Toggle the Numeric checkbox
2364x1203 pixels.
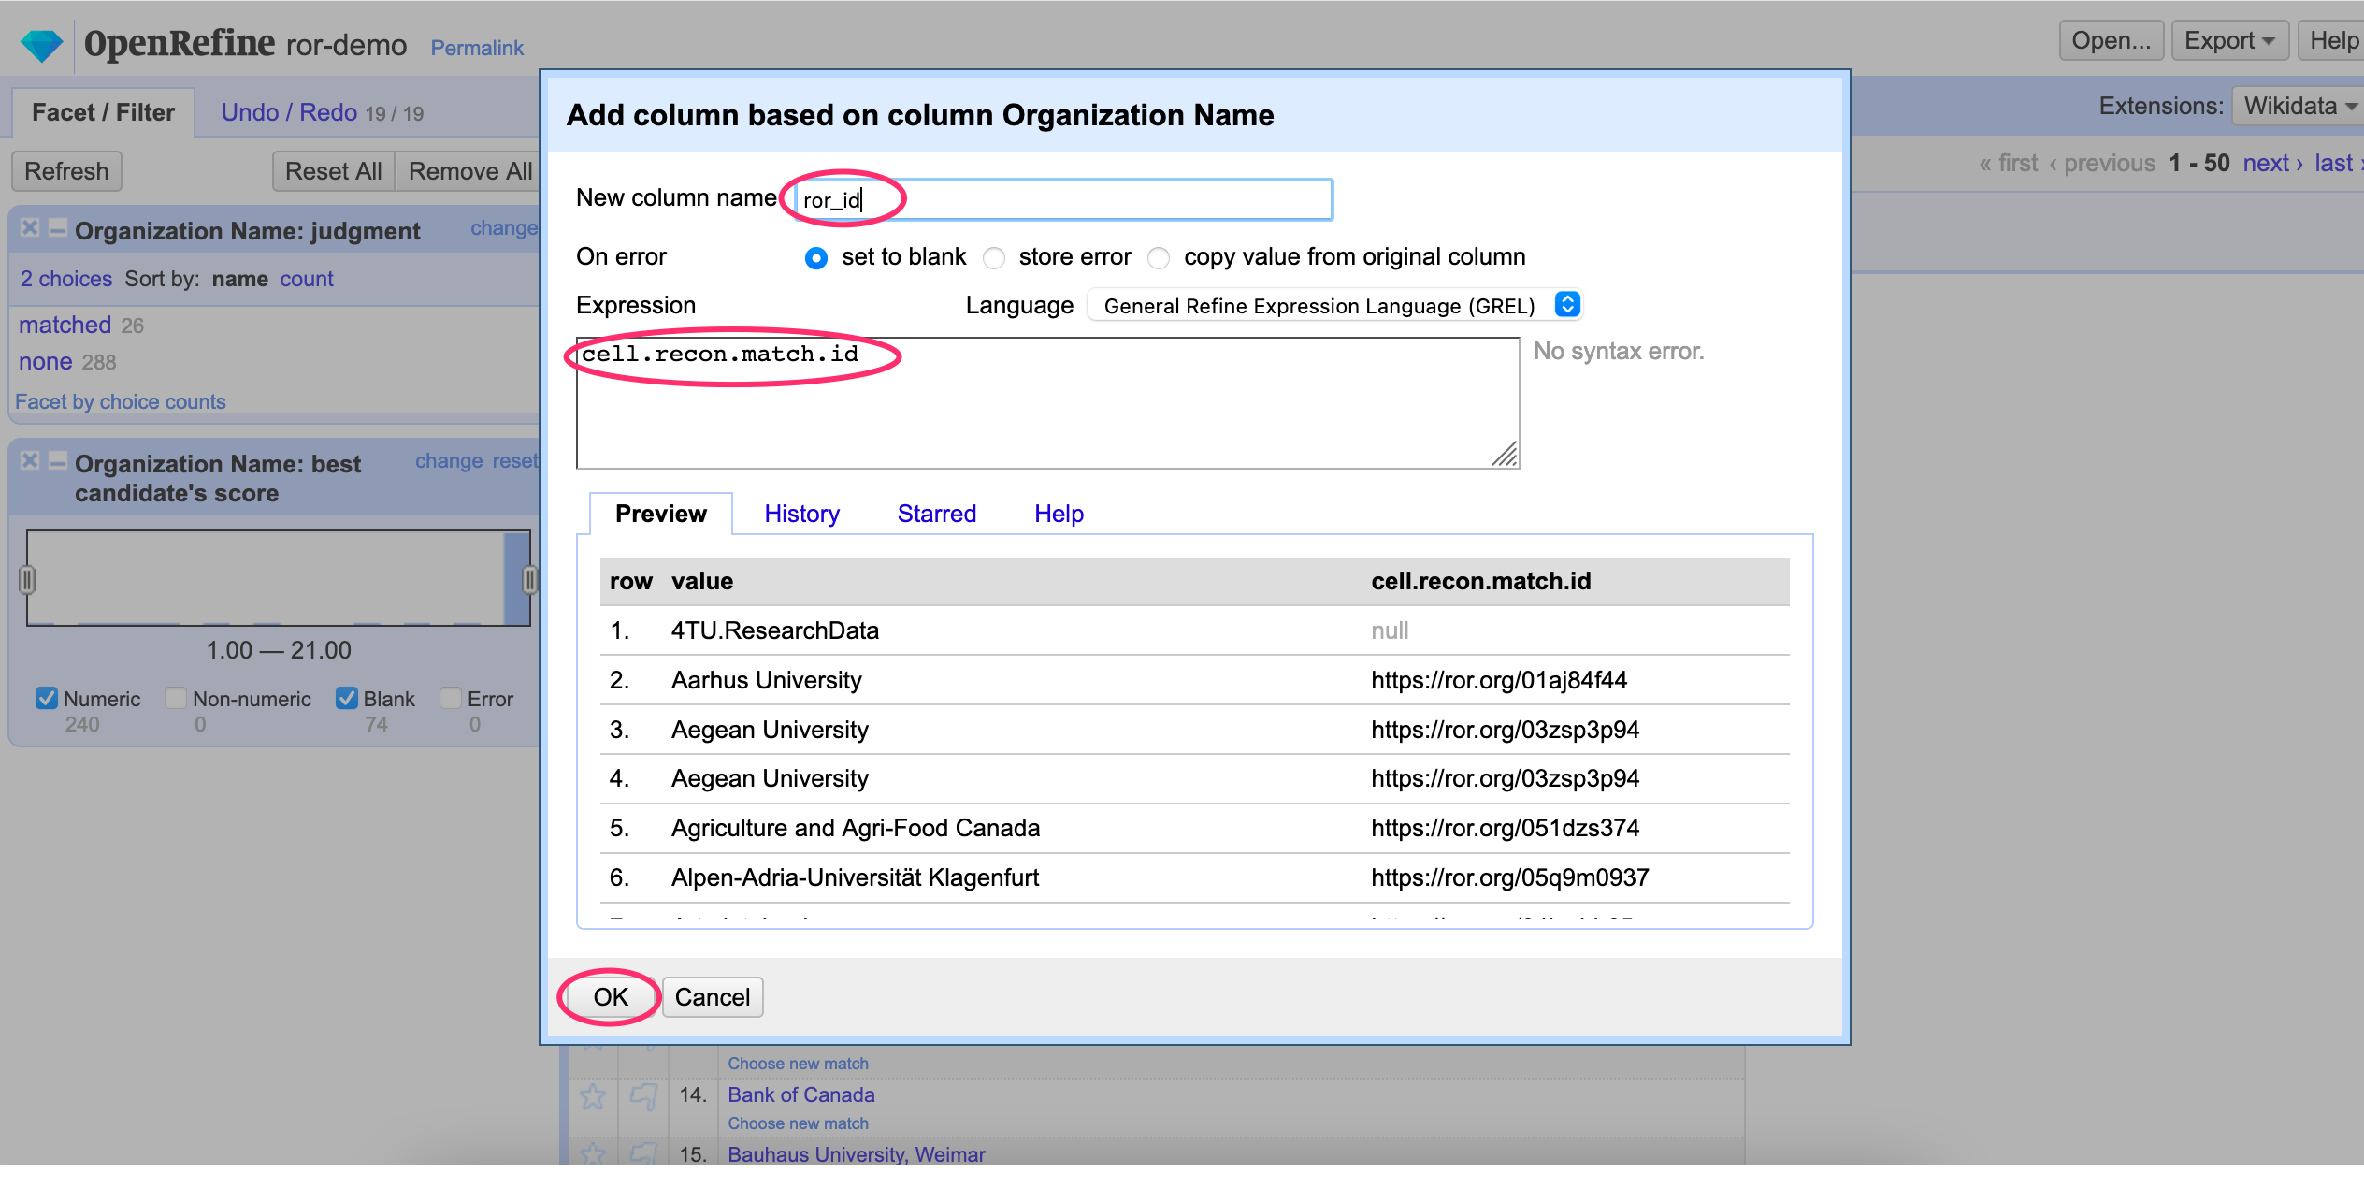click(47, 699)
